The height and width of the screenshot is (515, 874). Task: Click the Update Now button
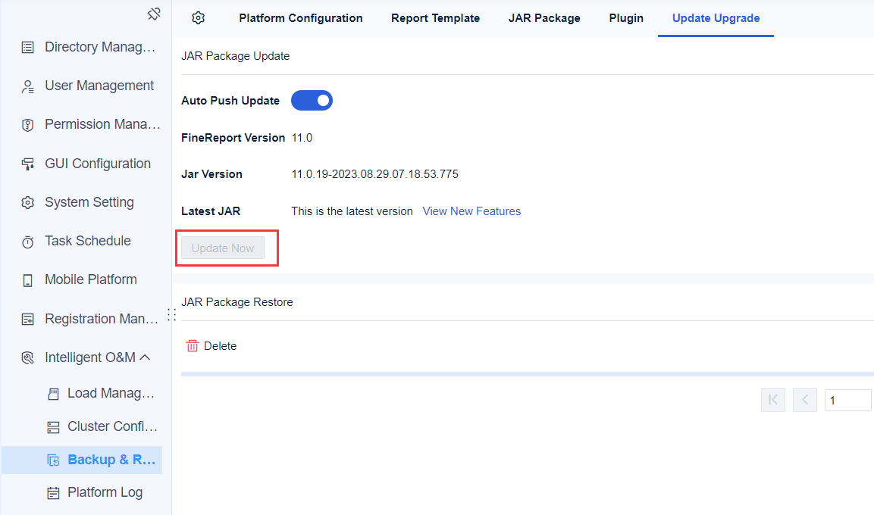click(x=223, y=248)
